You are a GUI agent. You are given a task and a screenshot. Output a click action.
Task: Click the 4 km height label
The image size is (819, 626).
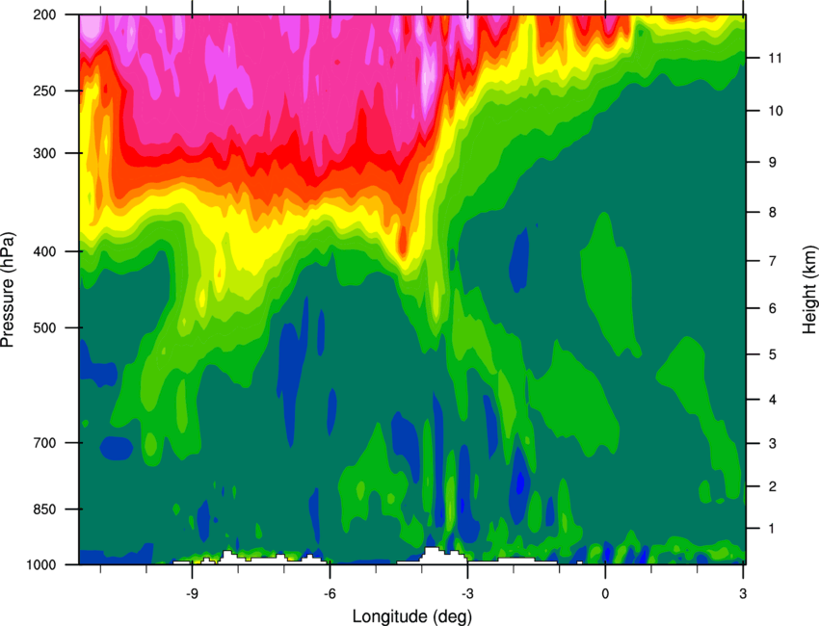(773, 400)
